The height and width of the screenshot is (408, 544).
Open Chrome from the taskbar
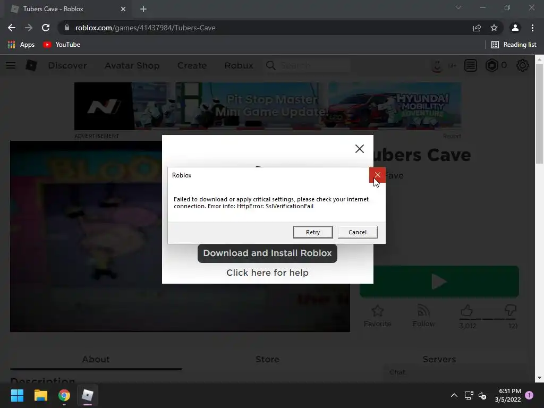coord(64,395)
